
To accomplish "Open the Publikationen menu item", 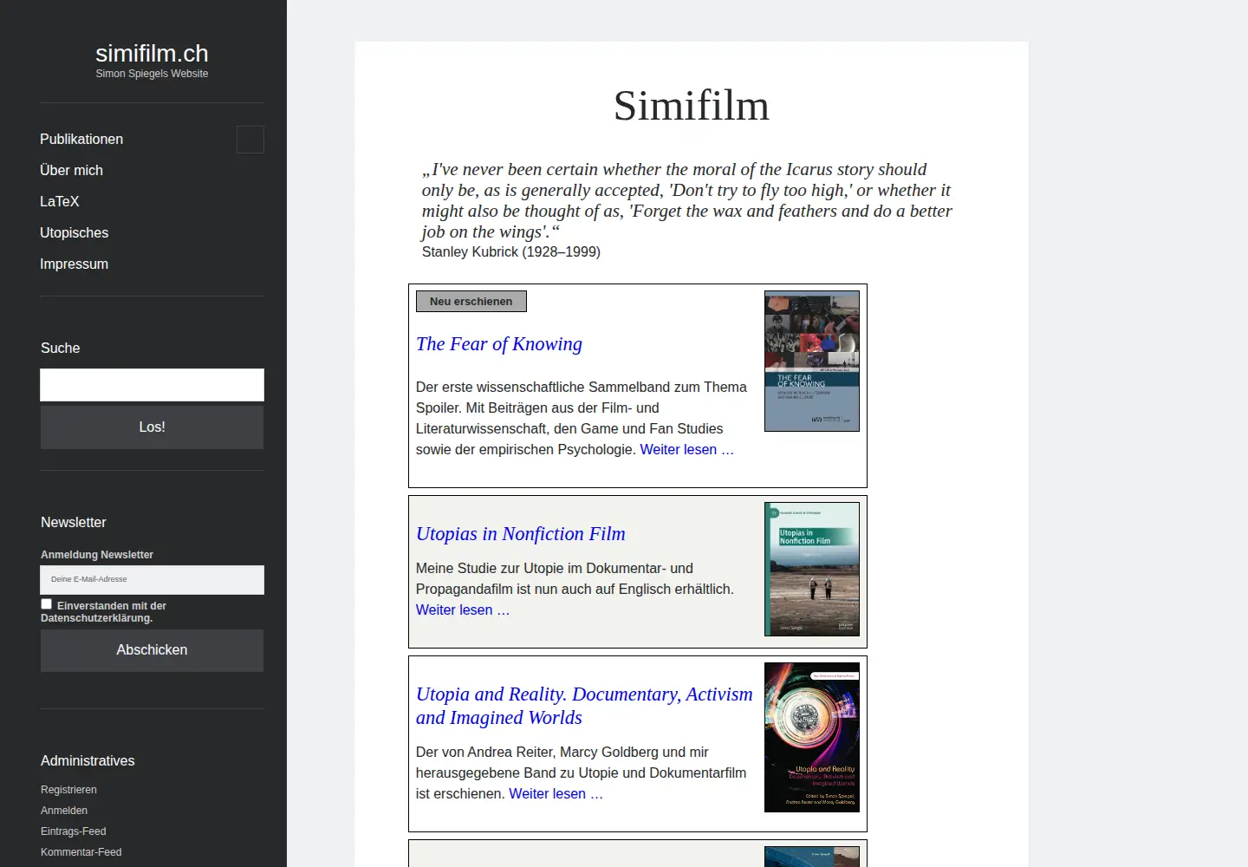I will [81, 139].
